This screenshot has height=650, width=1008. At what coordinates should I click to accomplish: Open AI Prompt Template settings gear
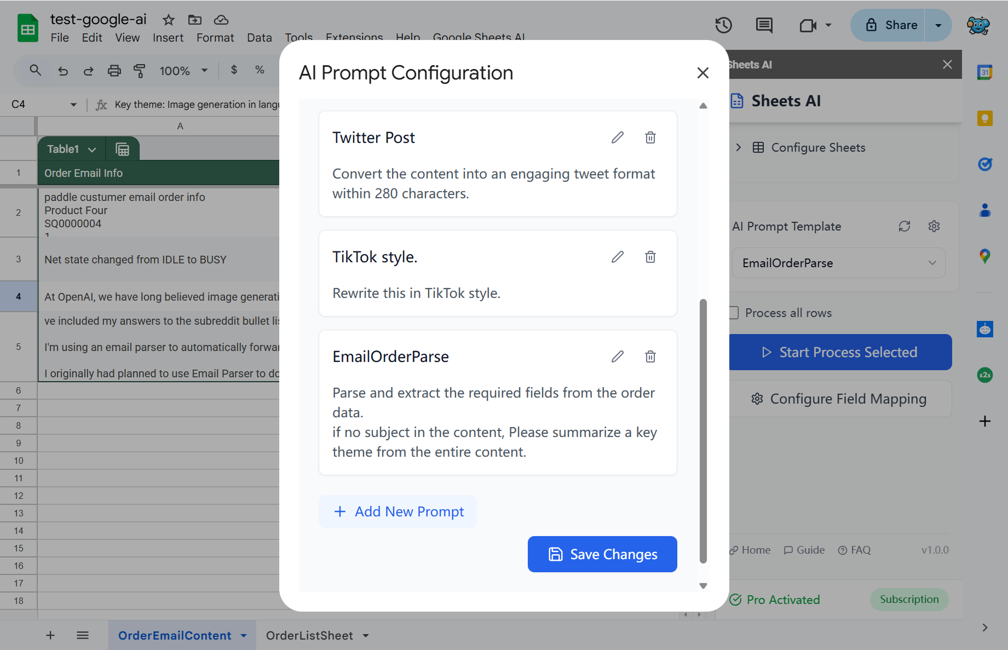[934, 226]
